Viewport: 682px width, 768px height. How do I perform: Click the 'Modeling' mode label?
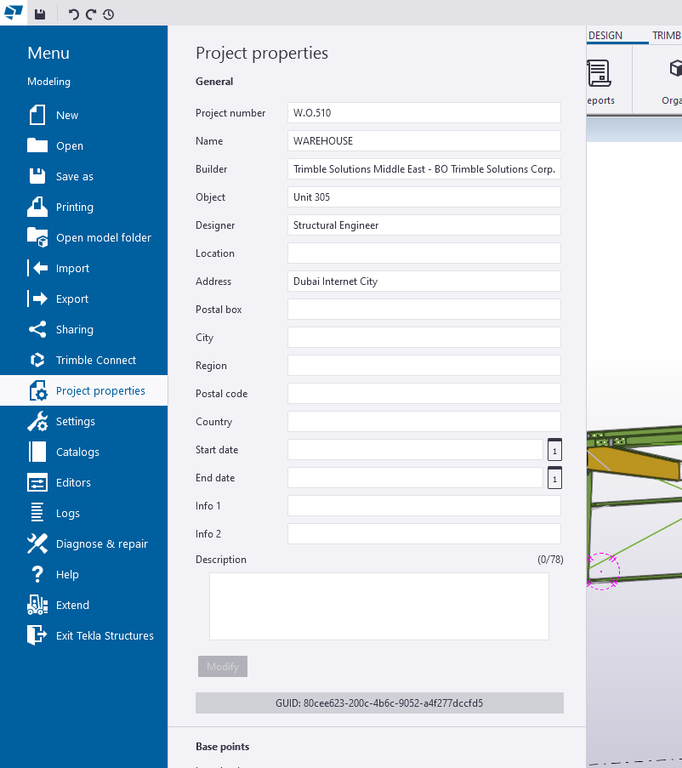tap(49, 82)
